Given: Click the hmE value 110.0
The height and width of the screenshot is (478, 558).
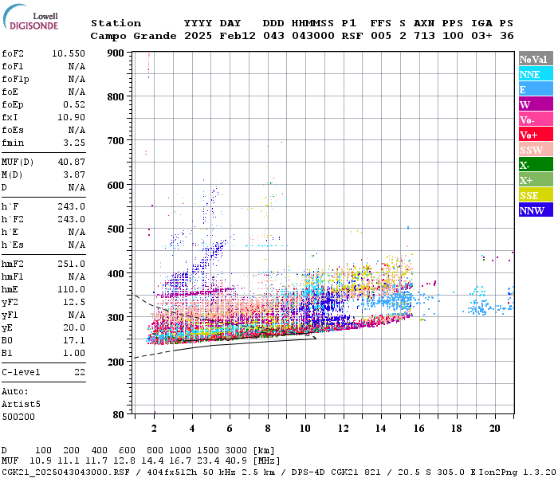Looking at the screenshot, I should click(x=71, y=289).
